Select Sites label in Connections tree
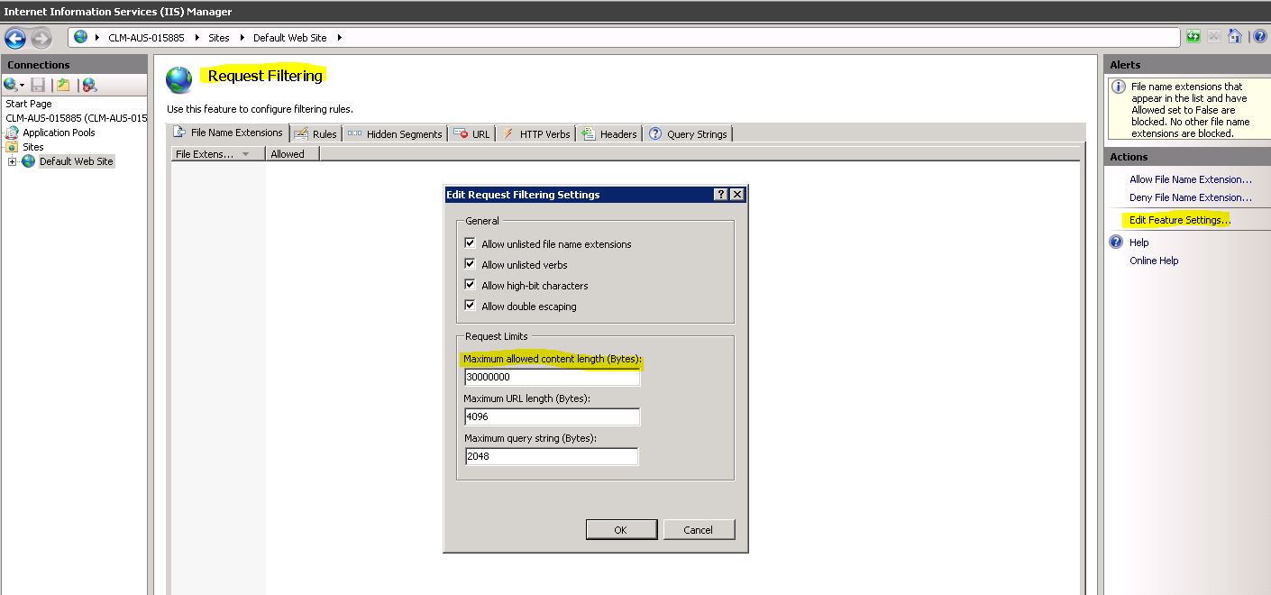 coord(33,147)
